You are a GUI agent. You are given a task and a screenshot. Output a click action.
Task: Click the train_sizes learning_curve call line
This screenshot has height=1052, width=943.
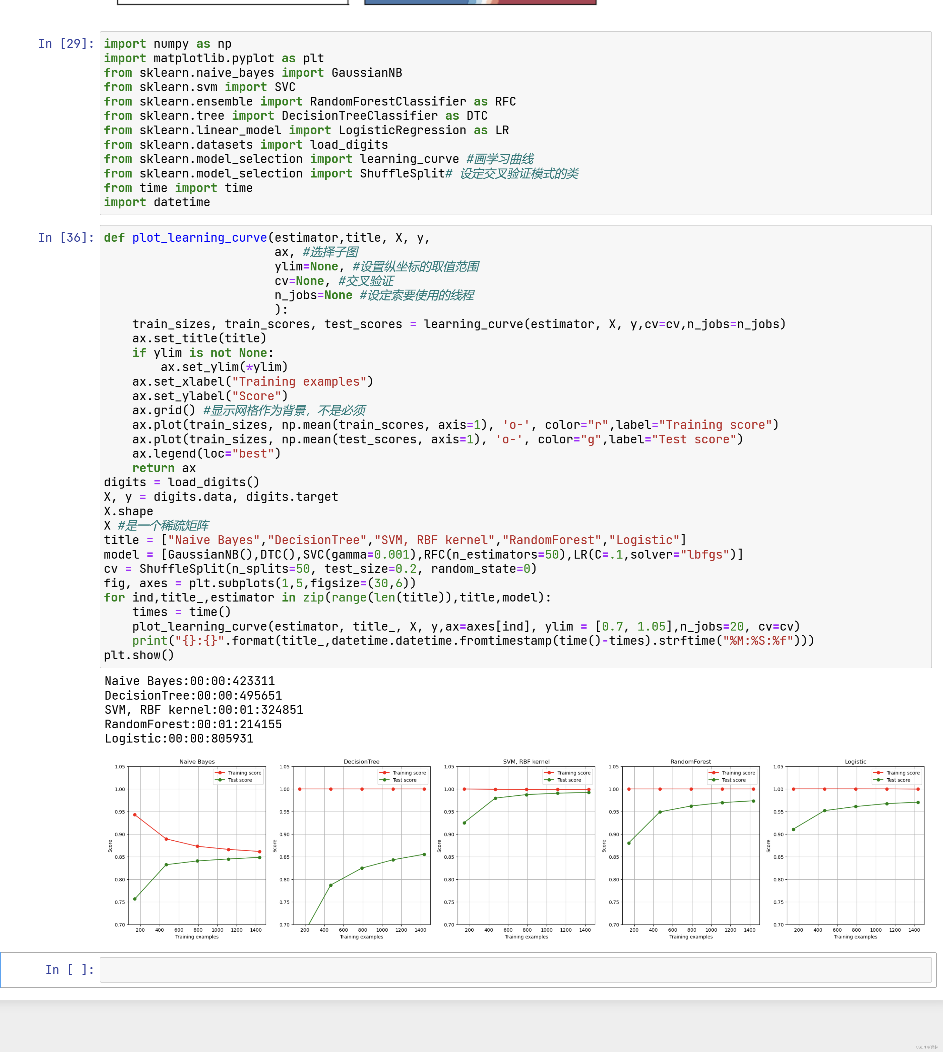point(459,324)
